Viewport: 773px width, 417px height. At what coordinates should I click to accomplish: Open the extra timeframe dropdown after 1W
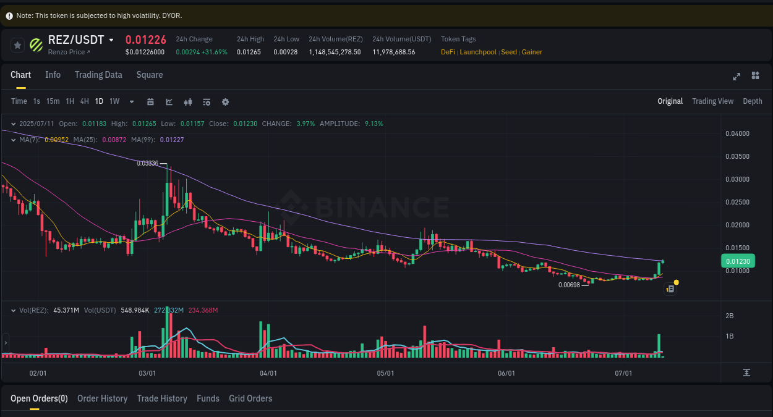(x=130, y=101)
